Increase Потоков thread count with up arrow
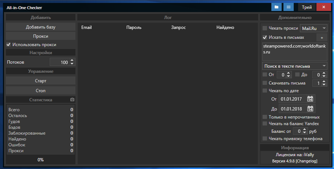Screen dimensions: 334x169 pyautogui.click(x=72, y=60)
